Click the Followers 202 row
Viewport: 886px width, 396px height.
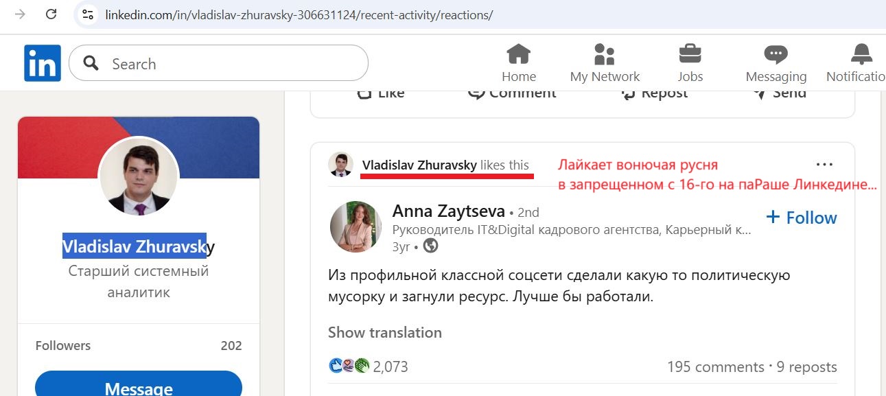pos(139,345)
